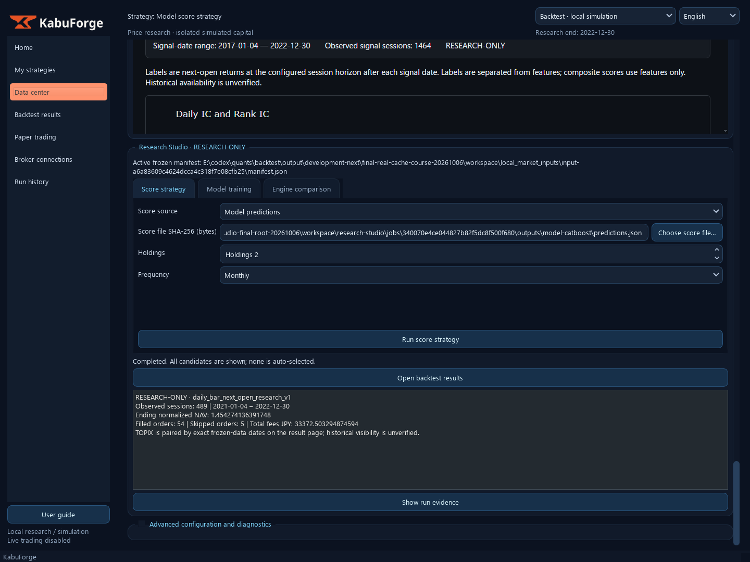
Task: Click the KabuForge logo icon
Action: pos(23,22)
